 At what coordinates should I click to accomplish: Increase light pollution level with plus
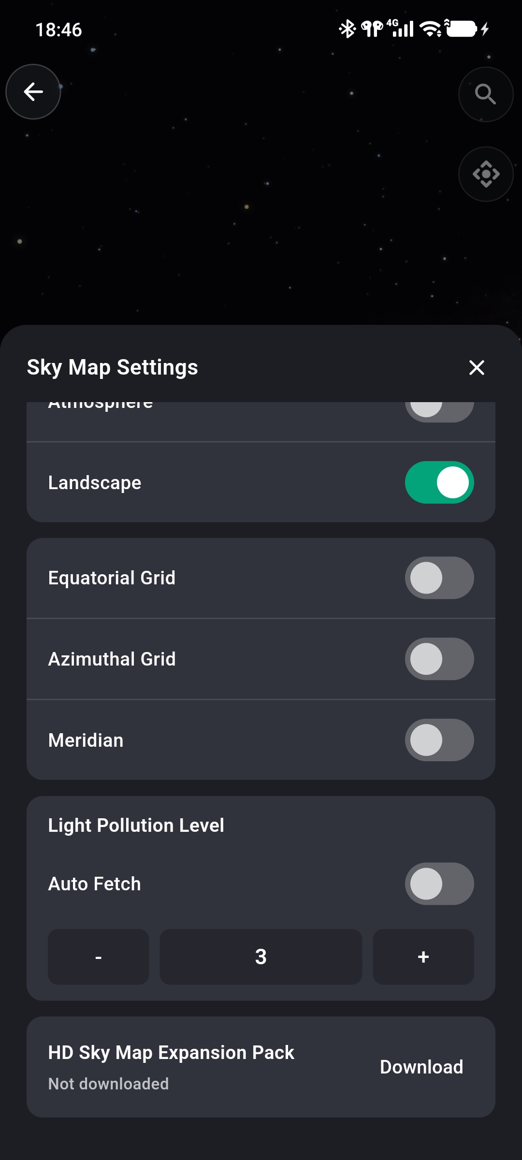[423, 957]
